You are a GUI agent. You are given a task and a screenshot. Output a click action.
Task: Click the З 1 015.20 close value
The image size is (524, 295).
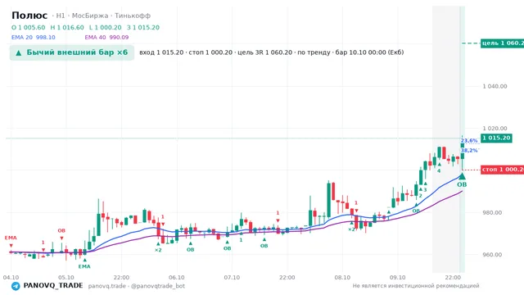pos(143,27)
